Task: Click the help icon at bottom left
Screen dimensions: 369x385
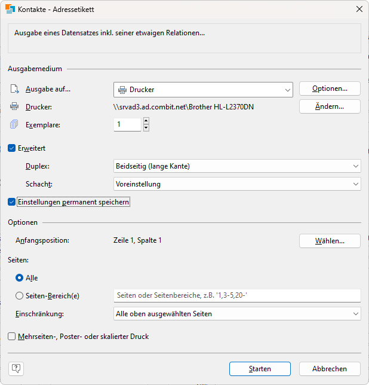Action: point(16,368)
